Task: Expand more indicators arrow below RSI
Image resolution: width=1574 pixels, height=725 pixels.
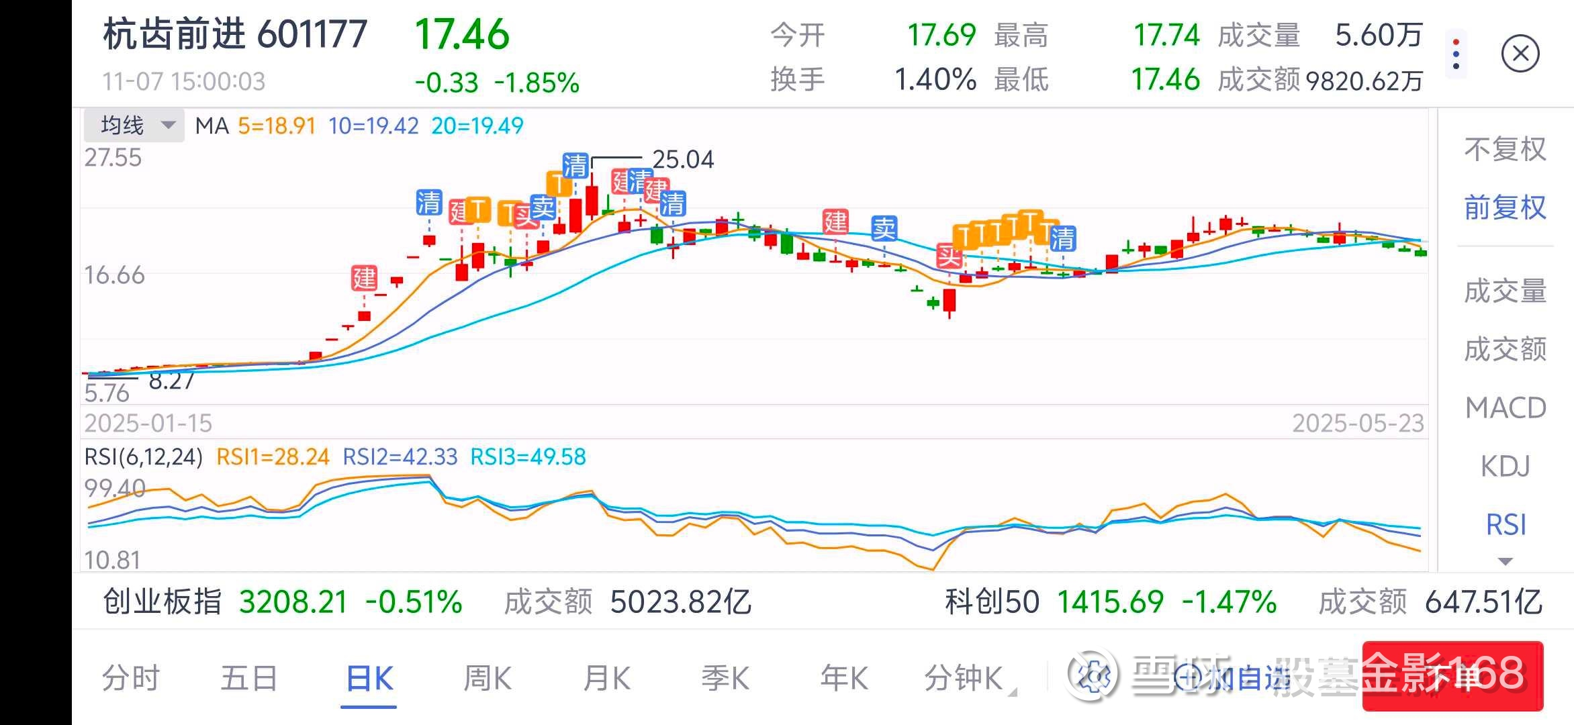Action: [x=1505, y=561]
